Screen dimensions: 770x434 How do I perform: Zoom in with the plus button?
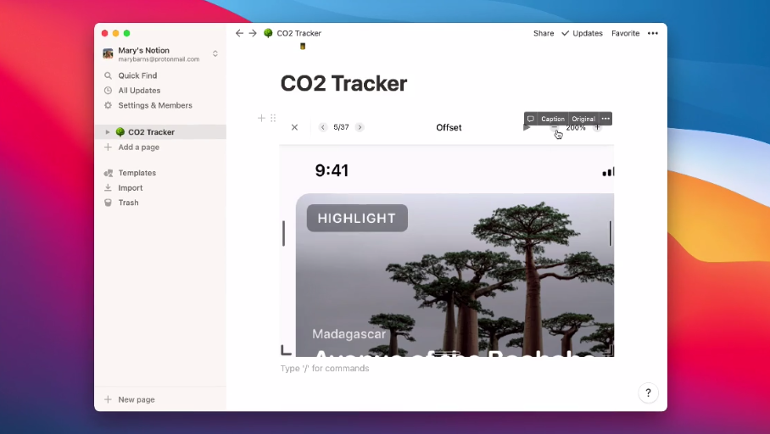pos(597,128)
